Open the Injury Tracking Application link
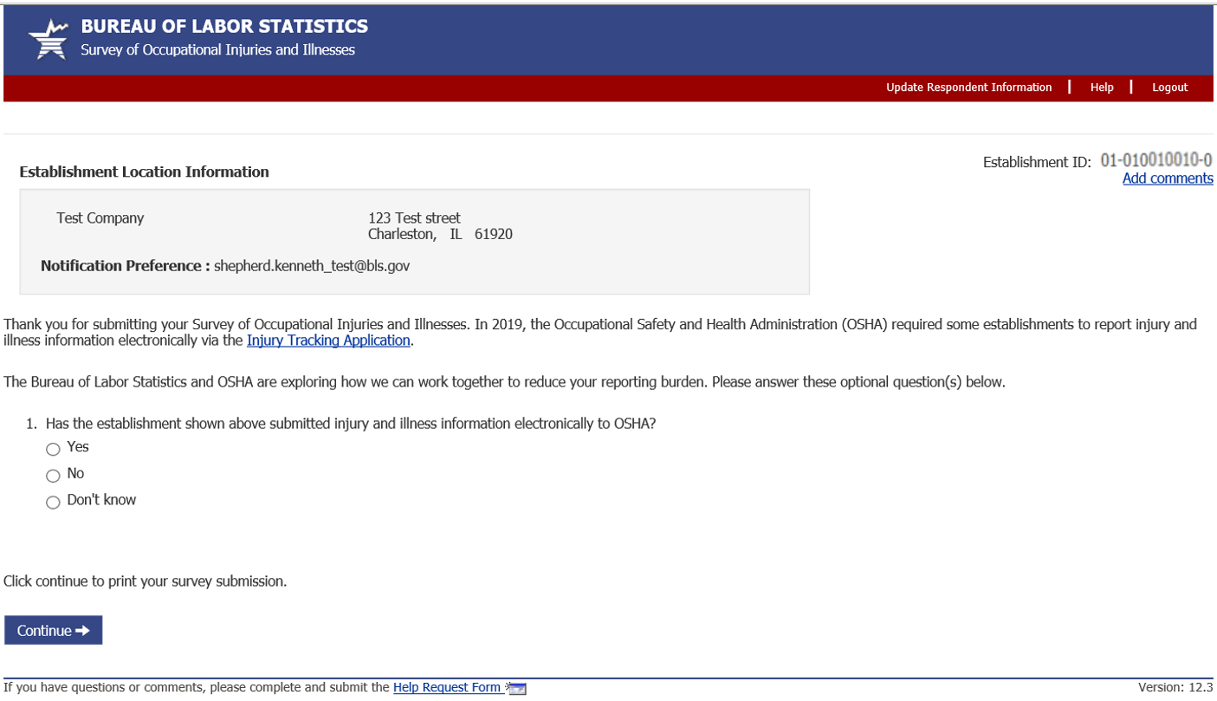 point(328,341)
